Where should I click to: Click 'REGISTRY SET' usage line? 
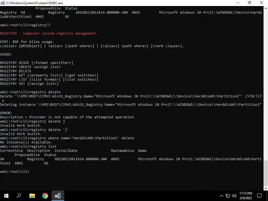click(29, 83)
